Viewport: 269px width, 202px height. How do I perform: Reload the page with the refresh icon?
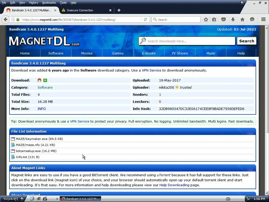coord(145,19)
